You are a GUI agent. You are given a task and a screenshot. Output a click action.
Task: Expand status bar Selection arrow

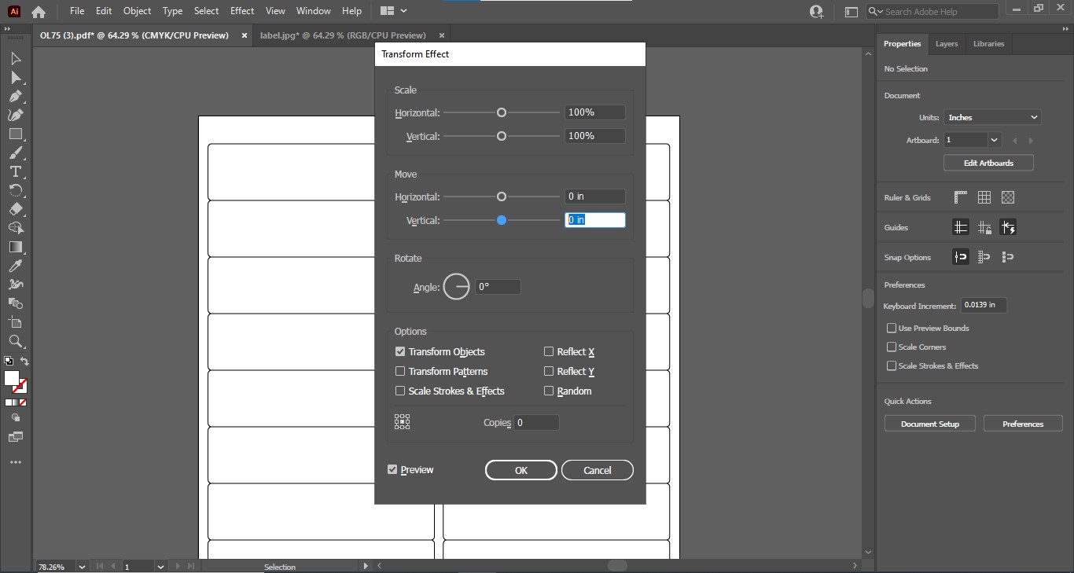[x=365, y=566]
